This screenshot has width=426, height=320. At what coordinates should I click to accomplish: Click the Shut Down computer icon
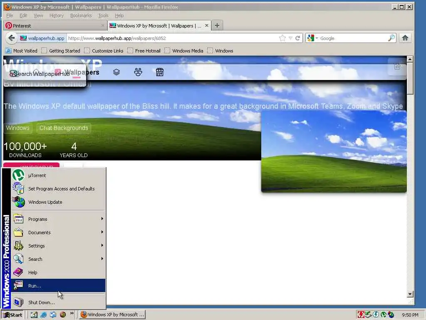pyautogui.click(x=18, y=302)
